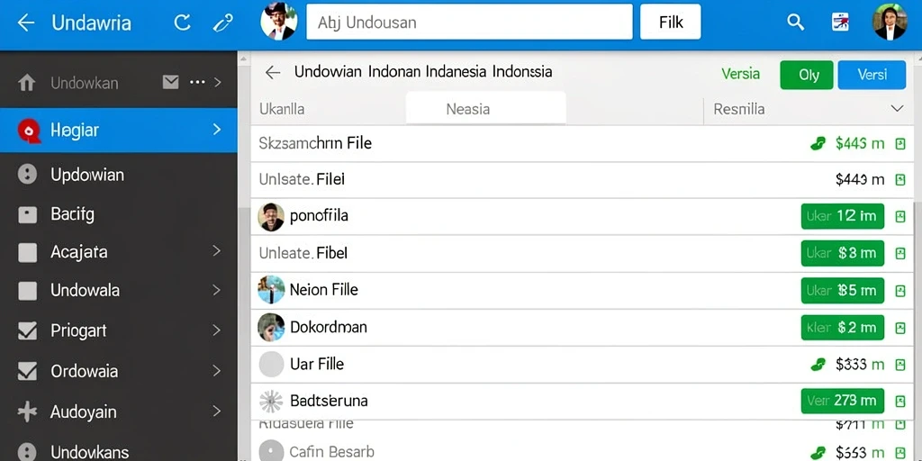Expand Audoyain section chevron

point(217,411)
